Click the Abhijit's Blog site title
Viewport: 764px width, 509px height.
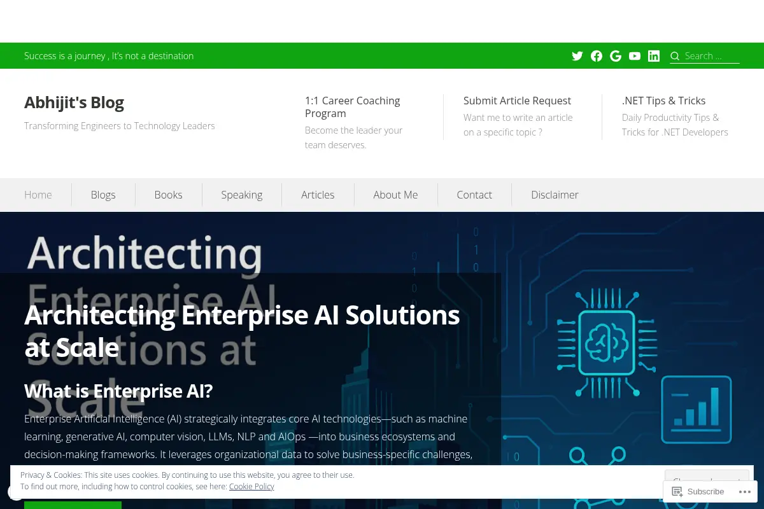(74, 102)
